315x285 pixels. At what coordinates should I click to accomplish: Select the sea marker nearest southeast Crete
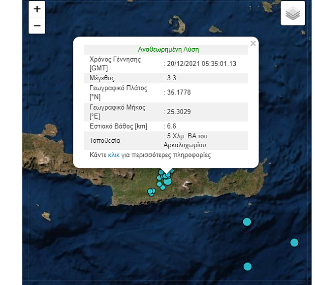247,222
